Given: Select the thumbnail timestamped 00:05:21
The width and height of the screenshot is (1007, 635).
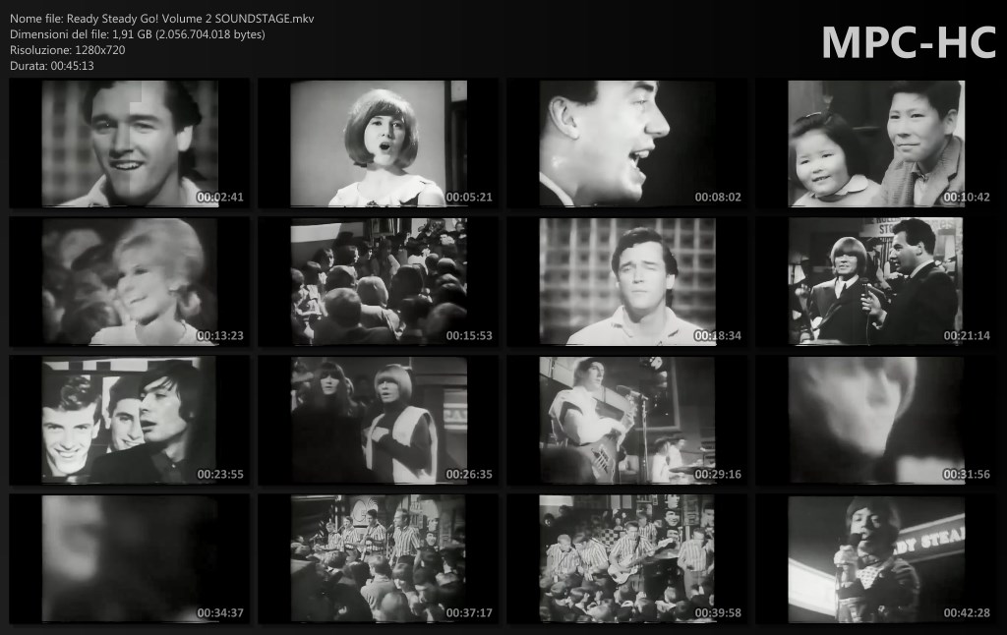Looking at the screenshot, I should click(379, 144).
